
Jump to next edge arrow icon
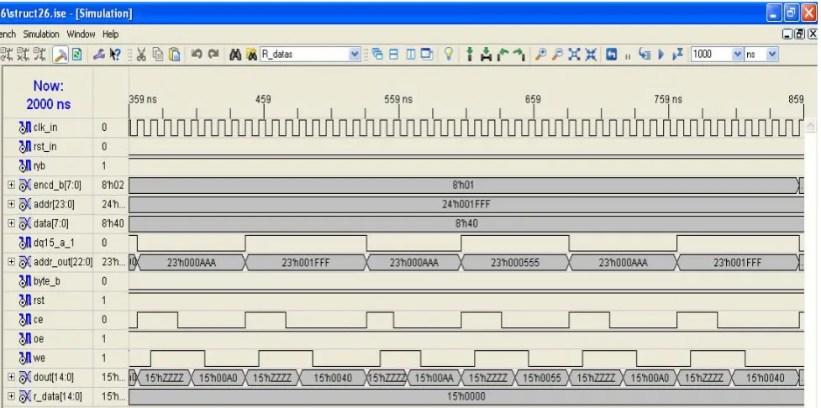519,54
